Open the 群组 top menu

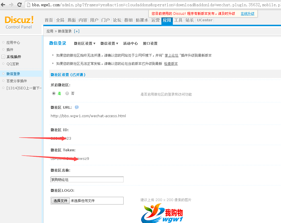pyautogui.click(x=128, y=20)
